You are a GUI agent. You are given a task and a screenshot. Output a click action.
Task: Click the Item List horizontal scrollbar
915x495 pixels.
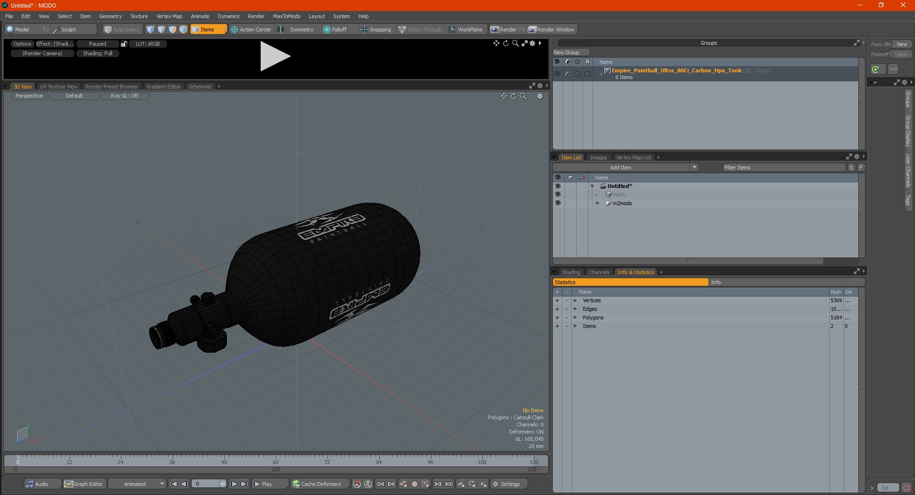tap(688, 261)
